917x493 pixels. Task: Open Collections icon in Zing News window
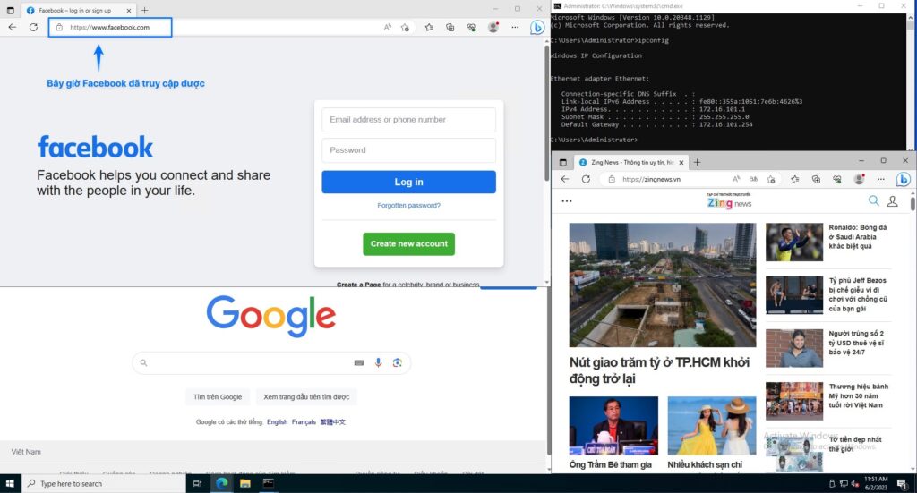[x=816, y=179]
